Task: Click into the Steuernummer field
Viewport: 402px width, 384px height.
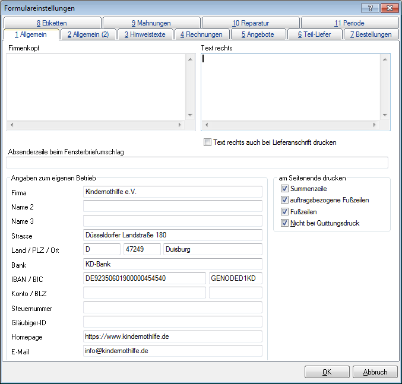Action: click(x=172, y=307)
